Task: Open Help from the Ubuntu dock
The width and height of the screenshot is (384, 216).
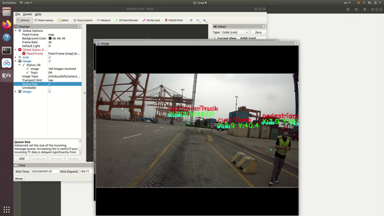Action: point(7,38)
